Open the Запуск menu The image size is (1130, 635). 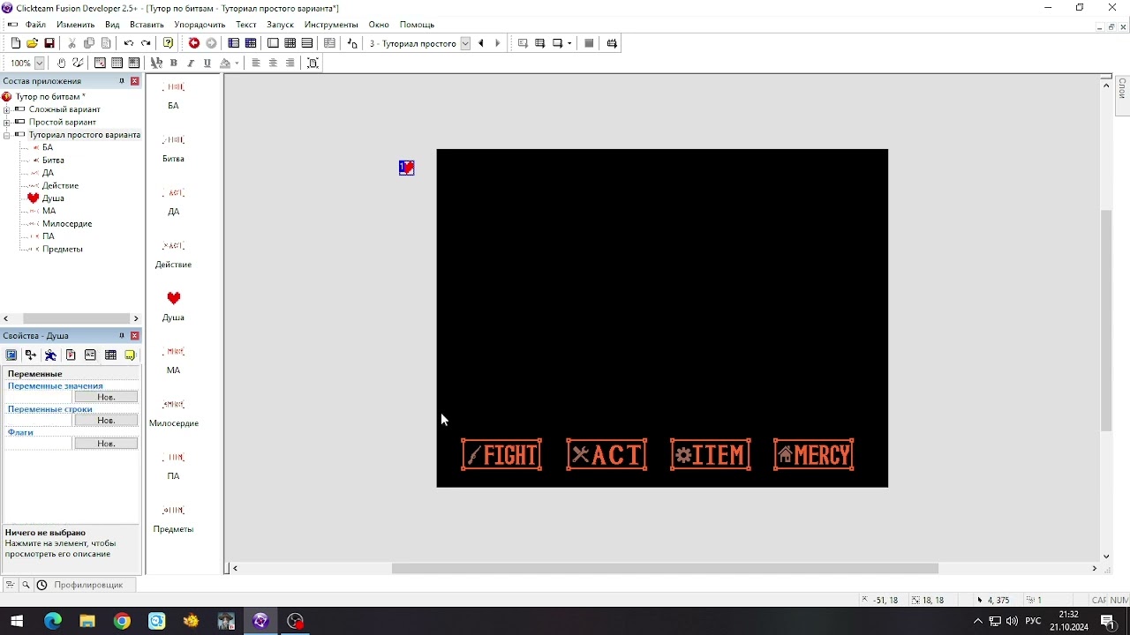tap(280, 25)
